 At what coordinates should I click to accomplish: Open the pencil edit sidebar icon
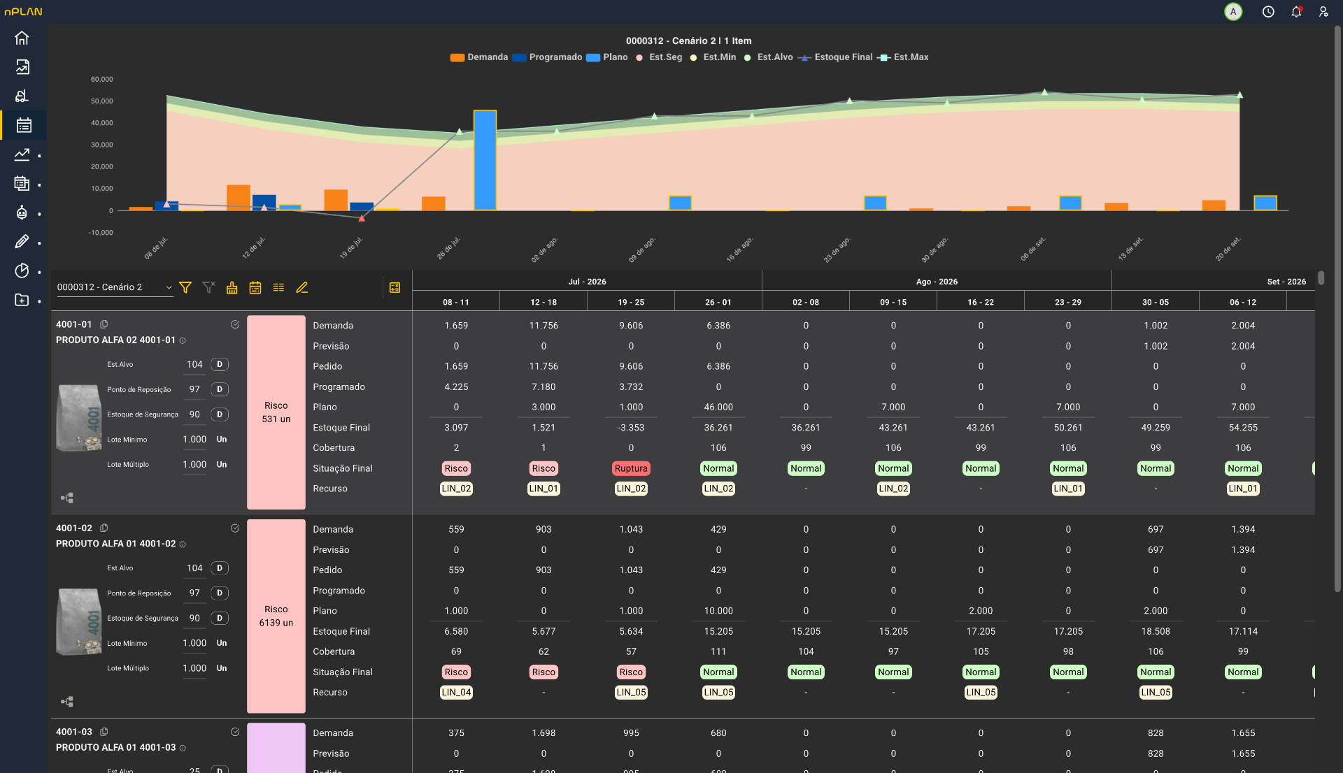tap(22, 242)
